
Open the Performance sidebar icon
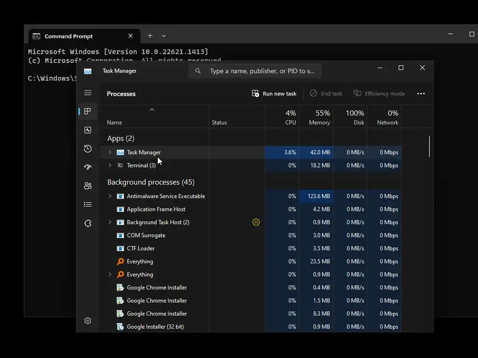pyautogui.click(x=88, y=131)
